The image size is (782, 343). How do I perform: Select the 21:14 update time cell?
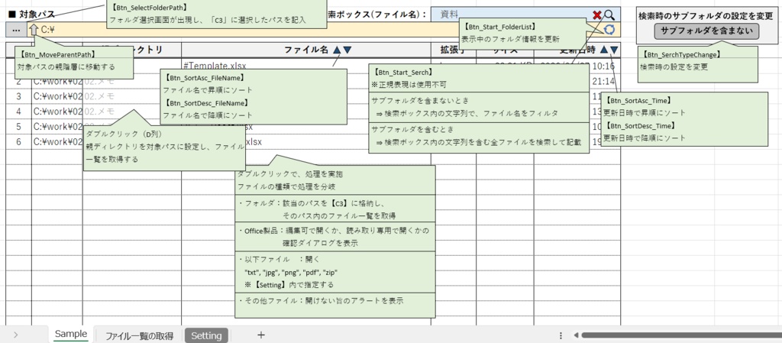click(605, 81)
